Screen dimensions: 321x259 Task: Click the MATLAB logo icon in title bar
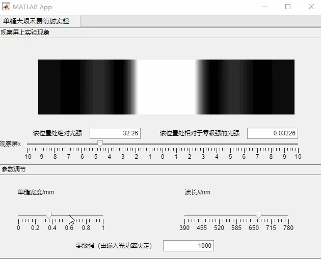pos(6,7)
